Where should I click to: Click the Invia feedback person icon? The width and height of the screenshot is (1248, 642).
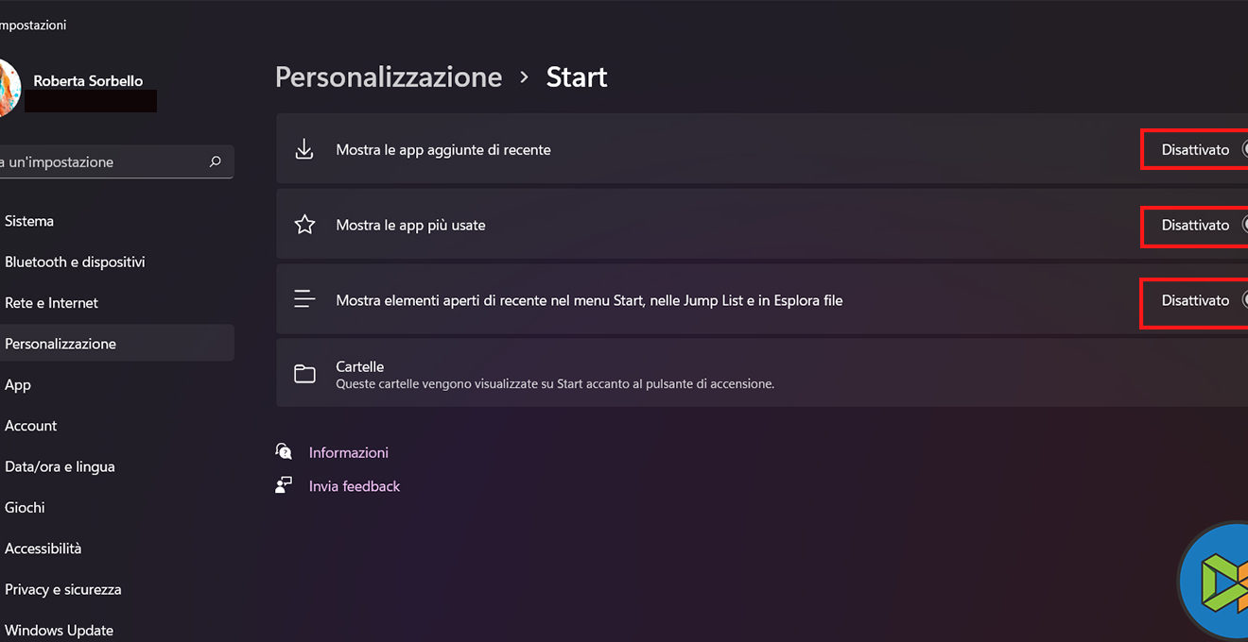[284, 485]
